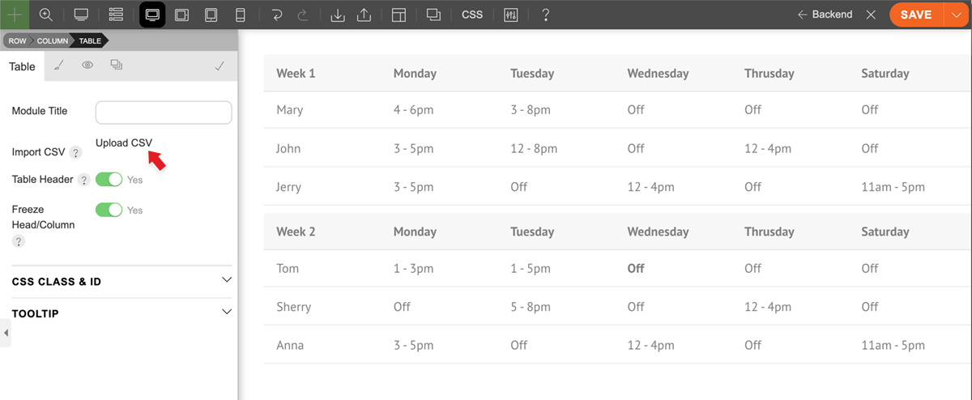
Task: Click Sherry's Tuesday cell 5 - 8pm
Action: pyautogui.click(x=531, y=307)
